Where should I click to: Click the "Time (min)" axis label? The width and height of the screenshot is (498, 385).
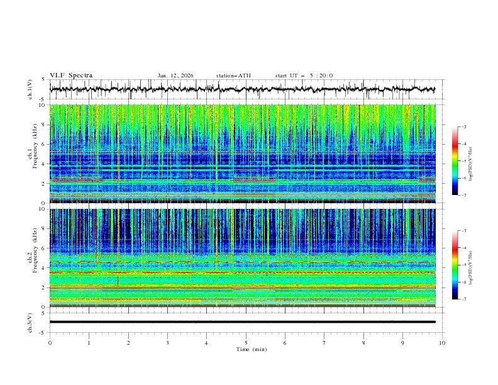(252, 349)
